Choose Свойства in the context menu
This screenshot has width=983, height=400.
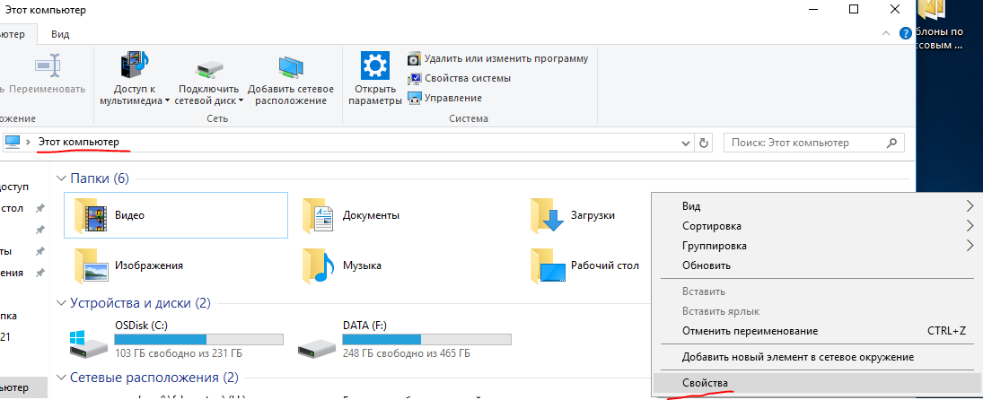816,383
